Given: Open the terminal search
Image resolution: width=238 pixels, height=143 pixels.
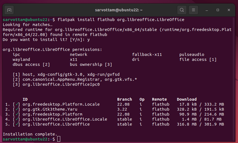Looking at the screenshot, I should pos(182,10).
